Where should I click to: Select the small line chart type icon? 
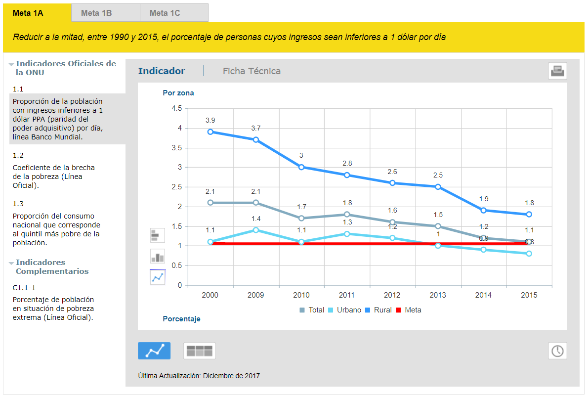(x=158, y=278)
